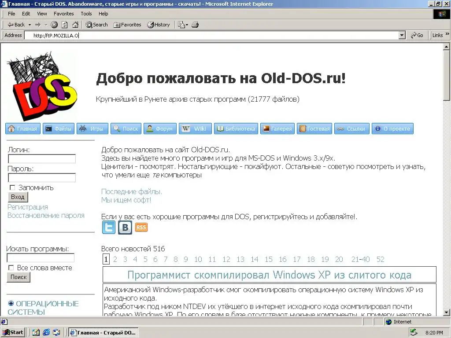Go to news pages 21-40
The height and width of the screenshot is (338, 451).
pyautogui.click(x=360, y=259)
